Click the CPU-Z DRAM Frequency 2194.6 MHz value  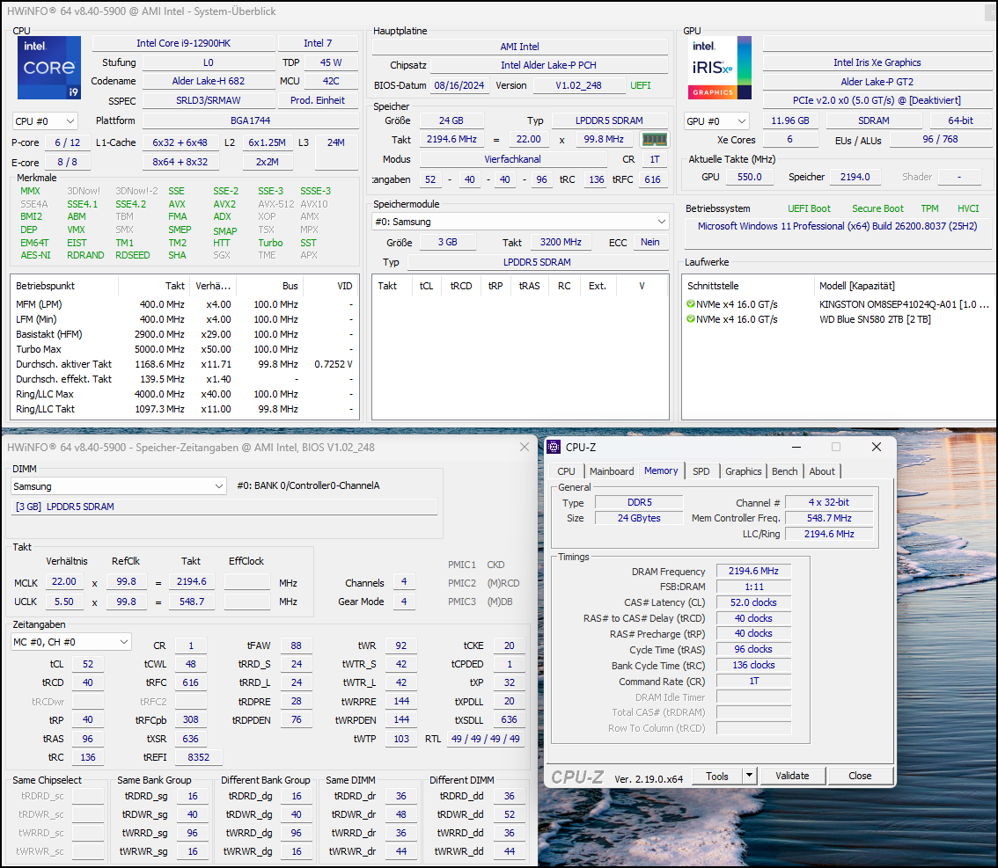tap(753, 571)
